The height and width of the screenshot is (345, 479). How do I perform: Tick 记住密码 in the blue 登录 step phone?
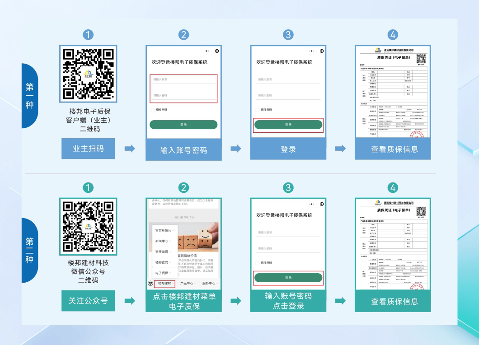pos(257,110)
